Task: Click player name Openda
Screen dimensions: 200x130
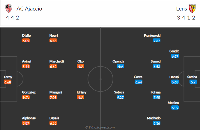Action: (x=118, y=62)
